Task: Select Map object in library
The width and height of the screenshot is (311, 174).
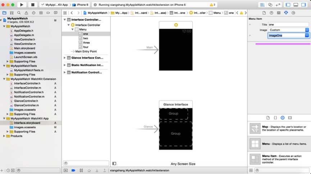Action: point(279,128)
